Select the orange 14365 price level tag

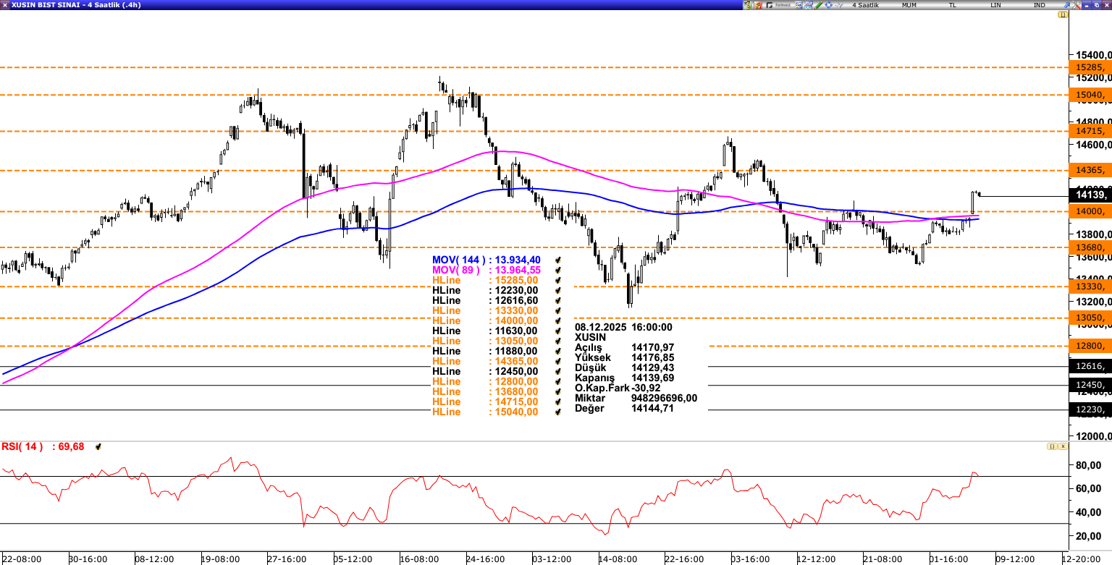1090,170
